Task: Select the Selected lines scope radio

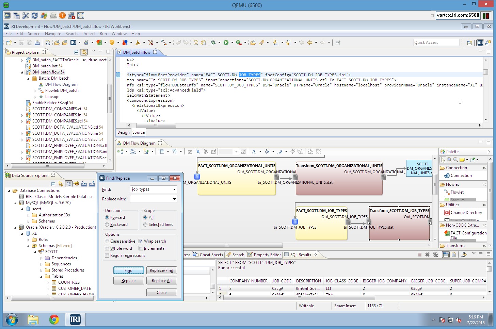Action: 145,225
